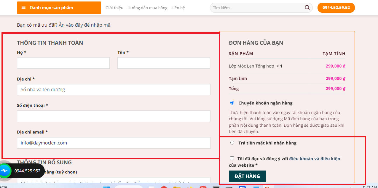Click the Số điện thoại input field
Screen dimensions: 378x188
point(114,116)
